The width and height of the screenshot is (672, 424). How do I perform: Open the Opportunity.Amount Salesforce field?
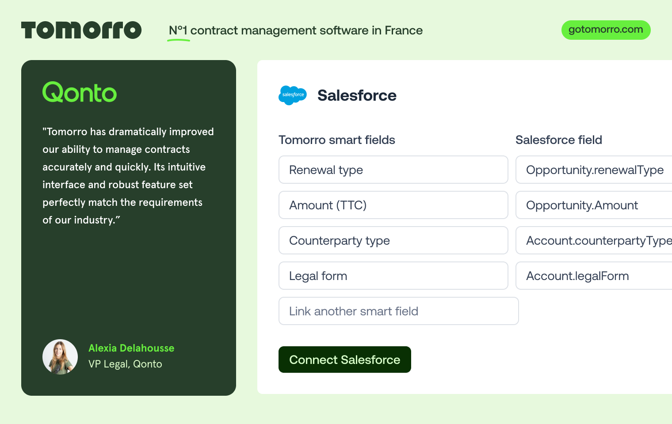click(x=594, y=205)
